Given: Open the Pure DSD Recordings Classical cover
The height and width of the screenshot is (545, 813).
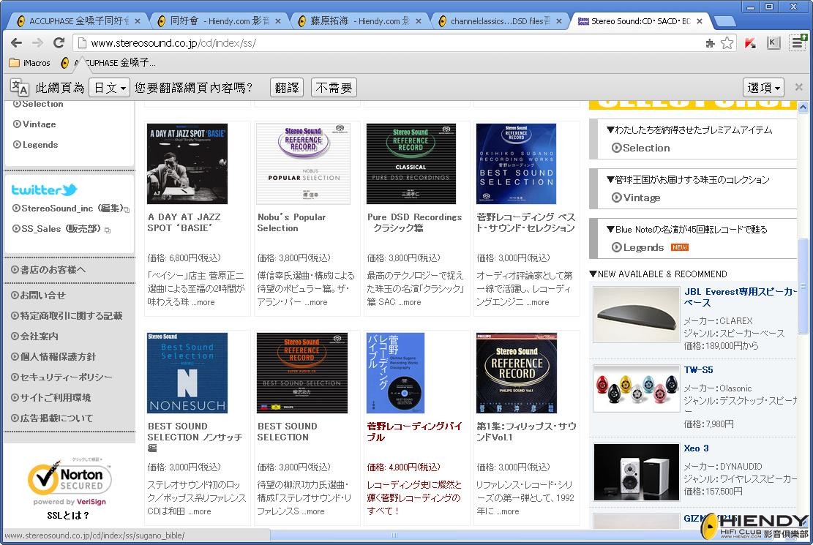Looking at the screenshot, I should [411, 164].
